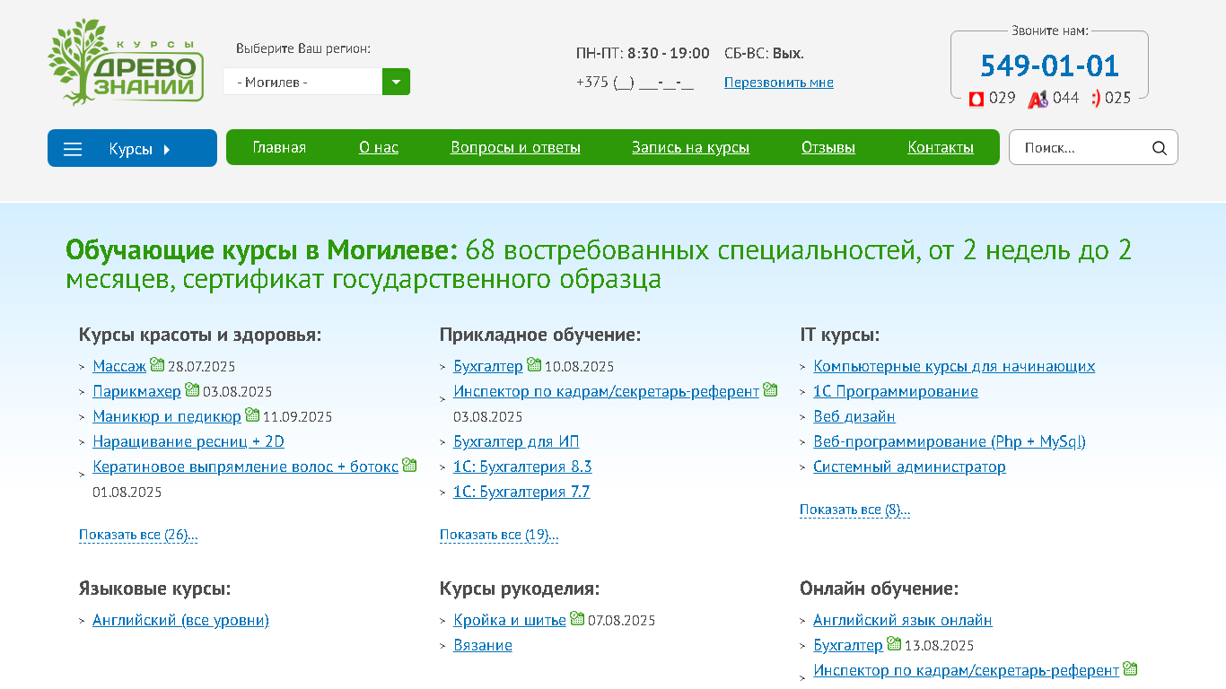Screen dimensions: 1226x689
Task: Expand Показать все (26) beauty courses
Action: coord(138,535)
